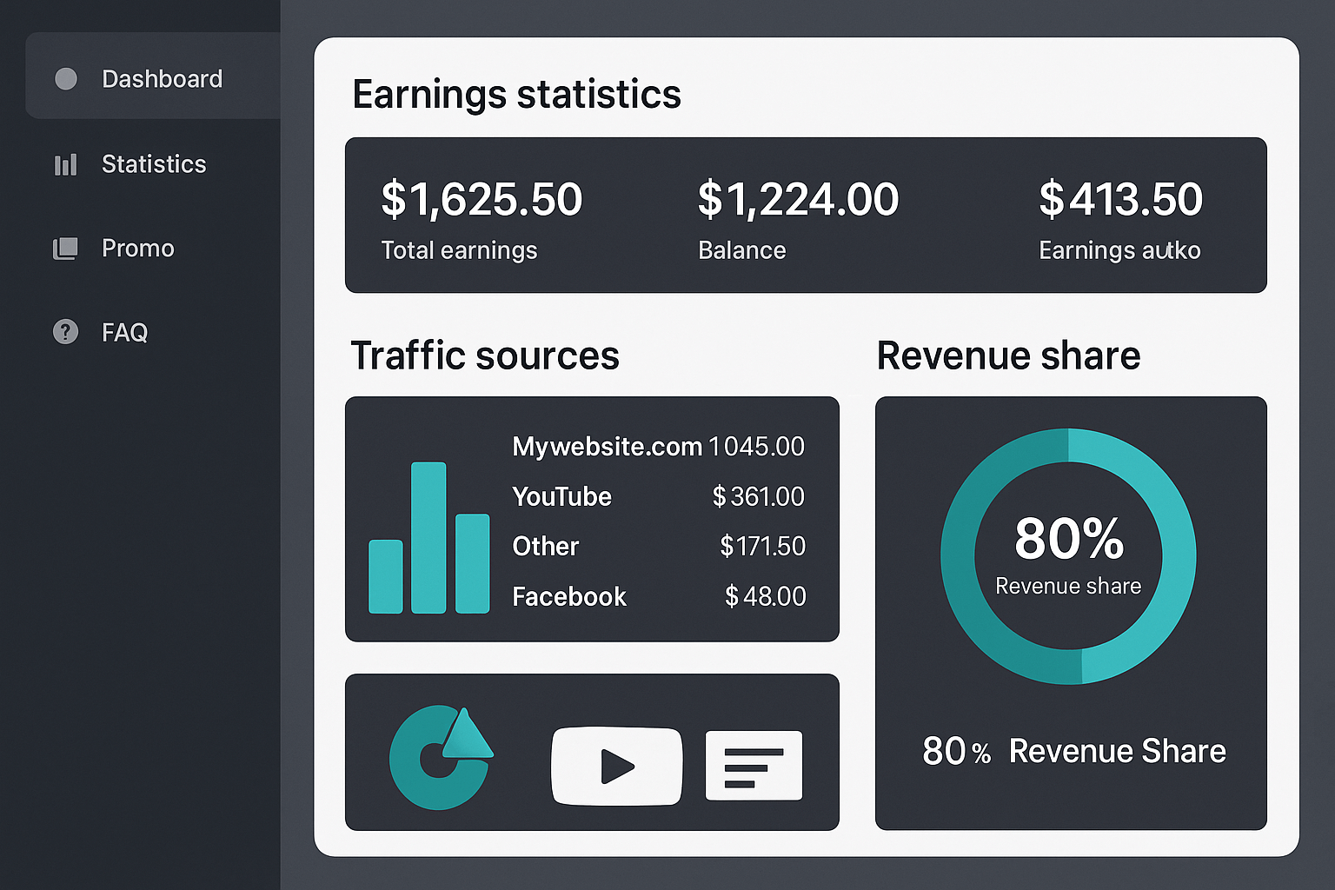Click the $1,224.00 Balance figure
This screenshot has width=1335, height=890.
[798, 199]
